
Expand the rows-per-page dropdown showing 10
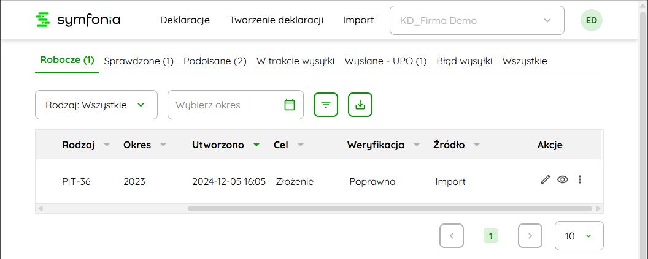tap(579, 236)
